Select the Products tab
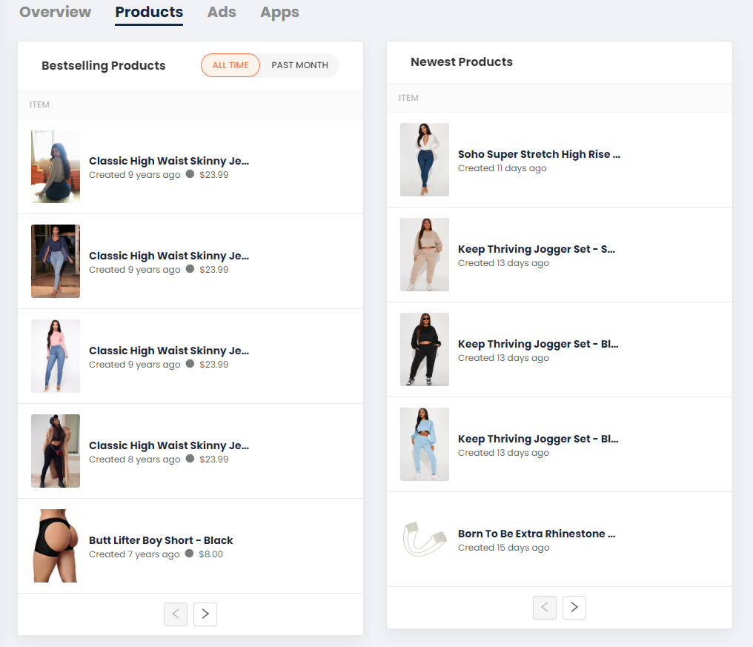Screen dimensions: 753x647 (149, 13)
